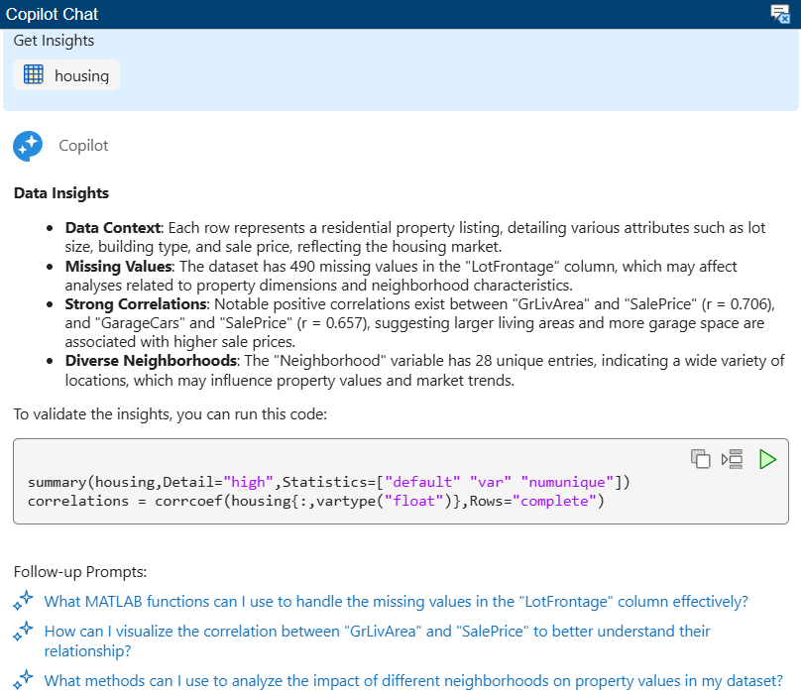
Task: Click the Get Insights text
Action: point(54,41)
